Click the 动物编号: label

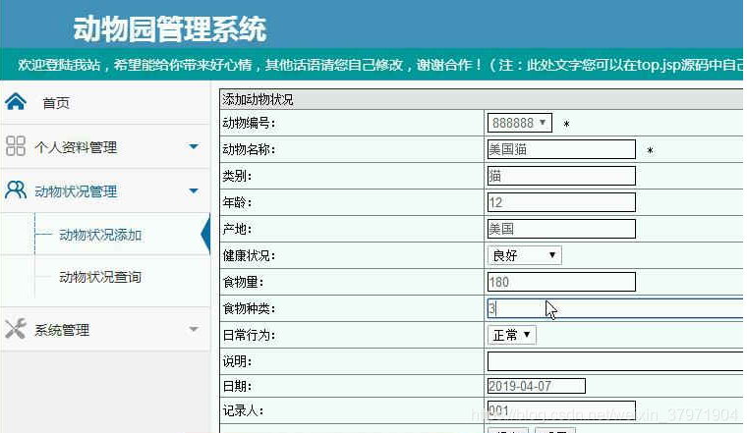pos(249,124)
